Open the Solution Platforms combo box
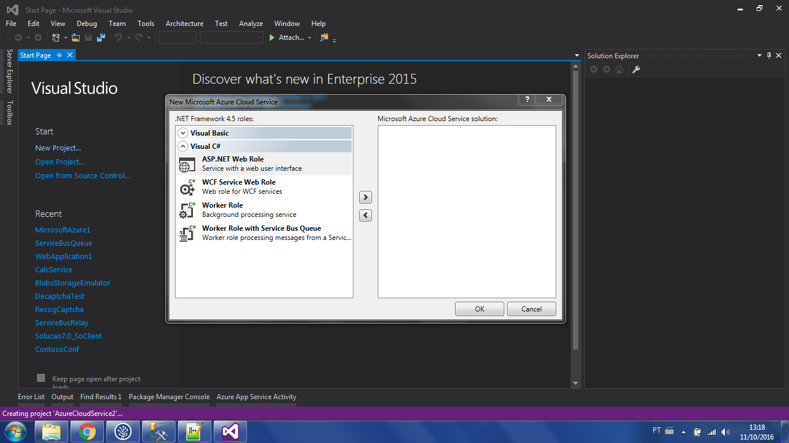The image size is (789, 443). [x=232, y=37]
